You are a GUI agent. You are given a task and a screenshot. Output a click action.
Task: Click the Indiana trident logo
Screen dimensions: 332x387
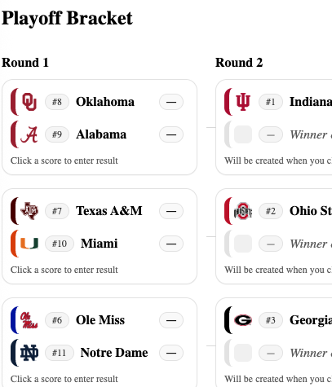point(243,102)
